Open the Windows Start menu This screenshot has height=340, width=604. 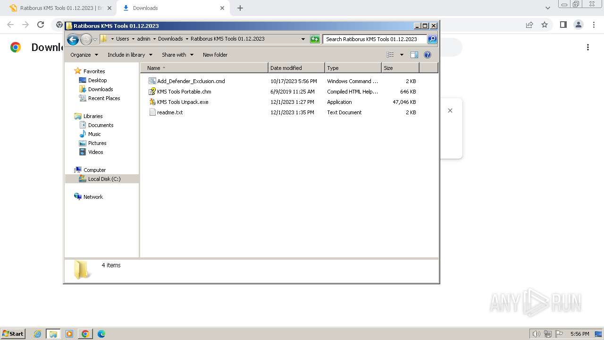click(13, 334)
